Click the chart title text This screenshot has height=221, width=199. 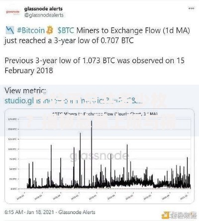[x=105, y=114]
